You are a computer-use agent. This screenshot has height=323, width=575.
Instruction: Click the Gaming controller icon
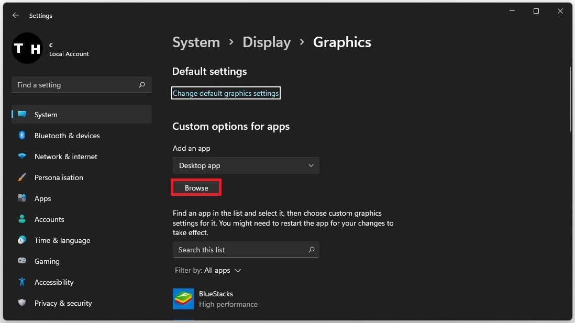click(x=22, y=261)
